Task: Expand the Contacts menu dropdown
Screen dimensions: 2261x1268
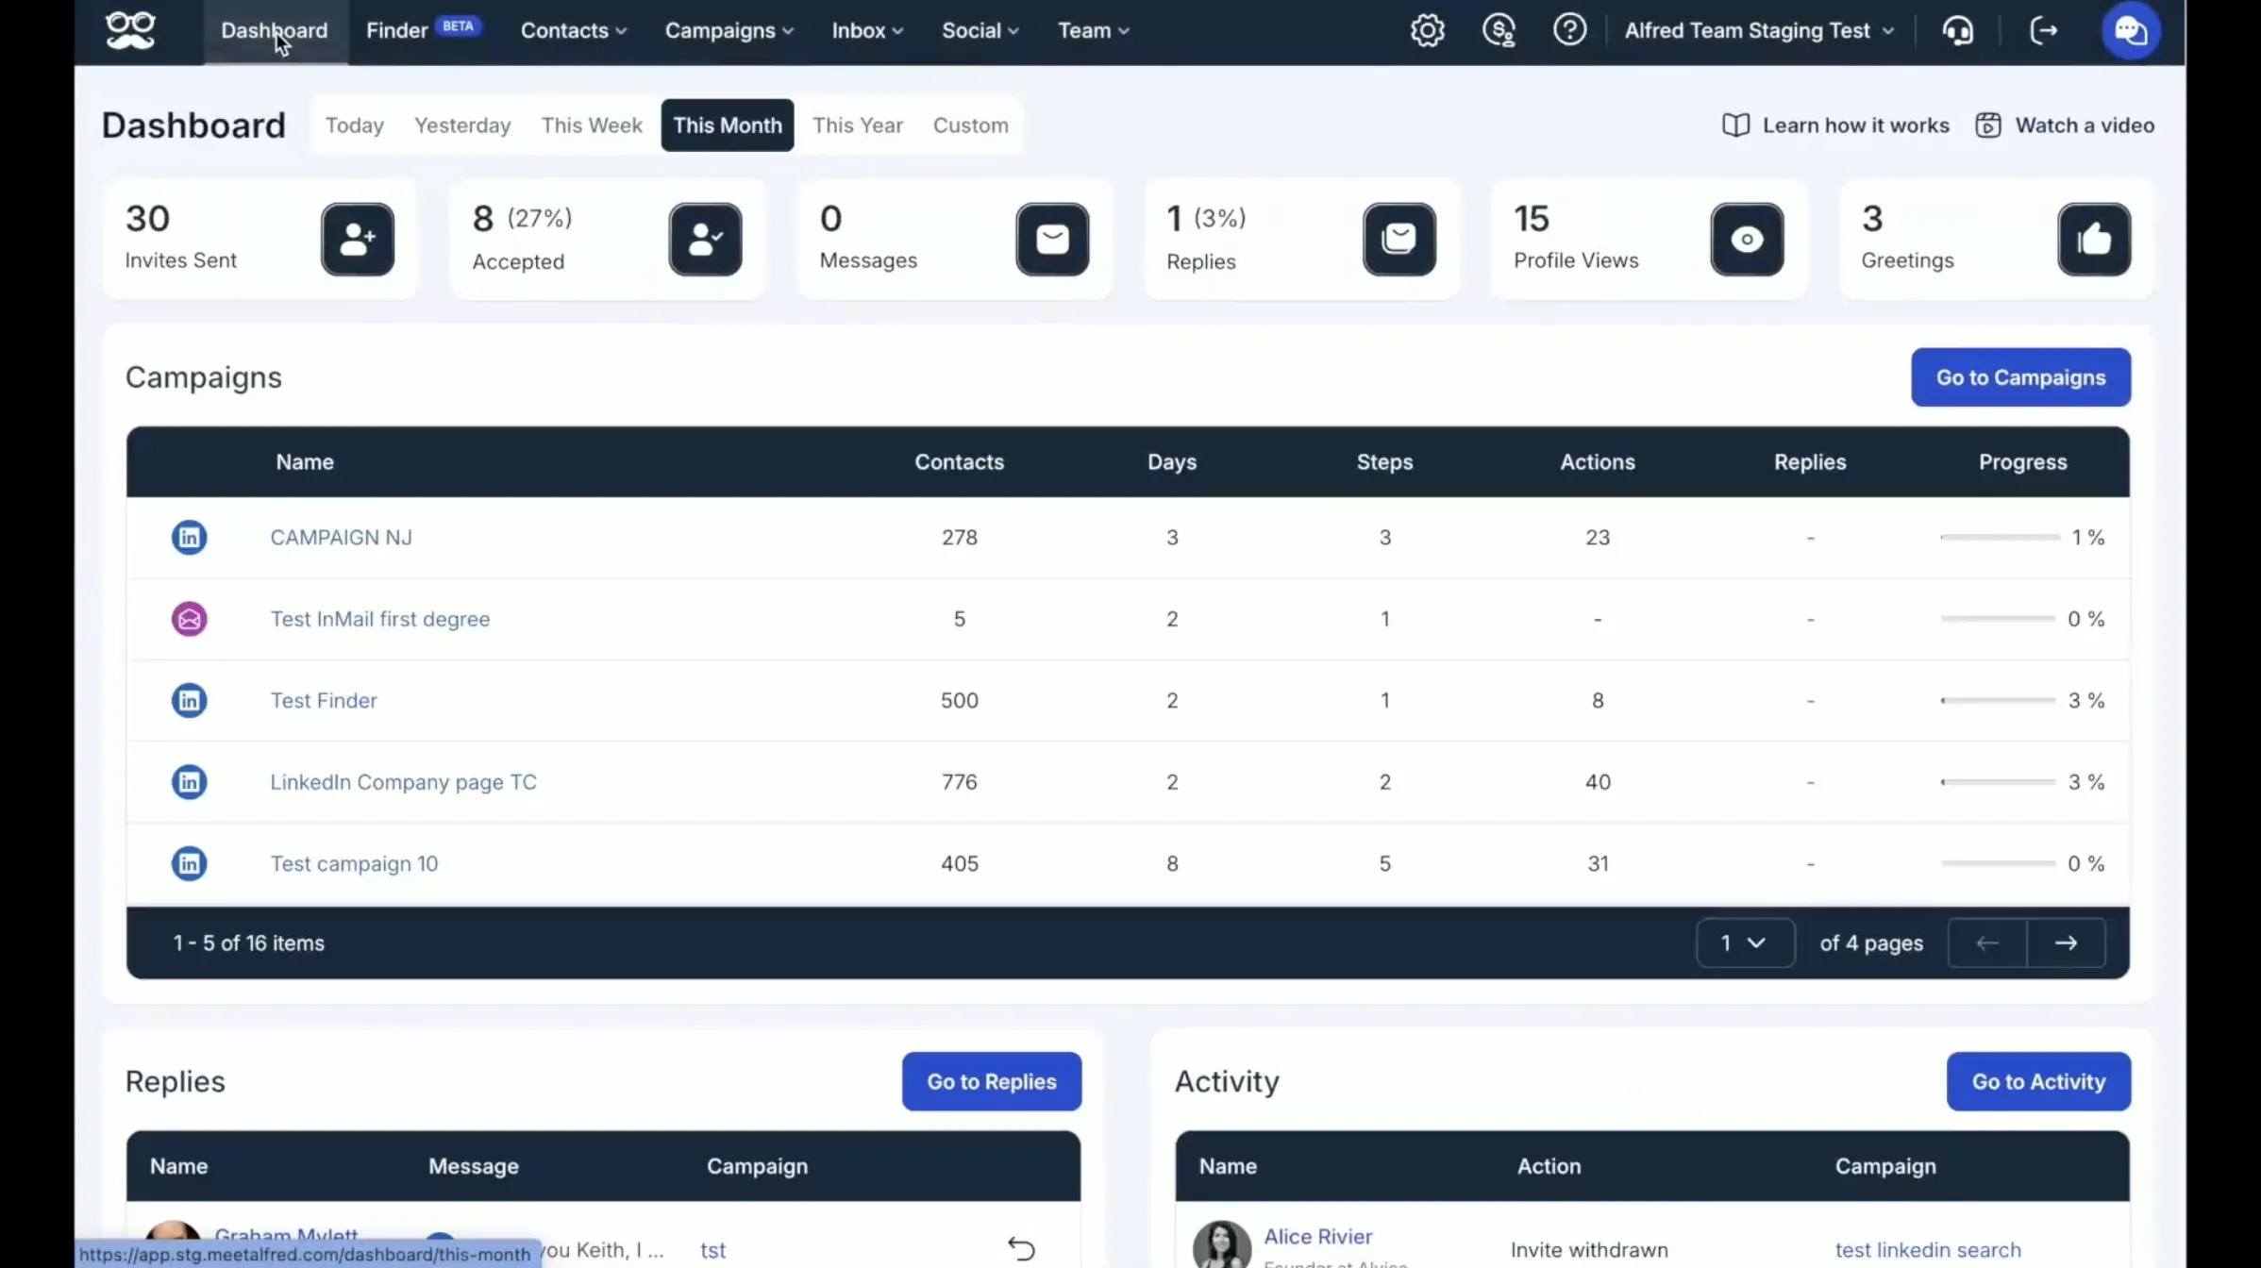Action: coord(574,30)
